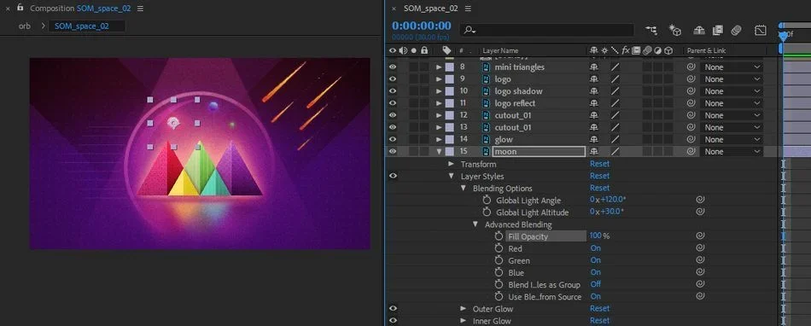
Task: Expand the Transform property group
Action: click(452, 164)
